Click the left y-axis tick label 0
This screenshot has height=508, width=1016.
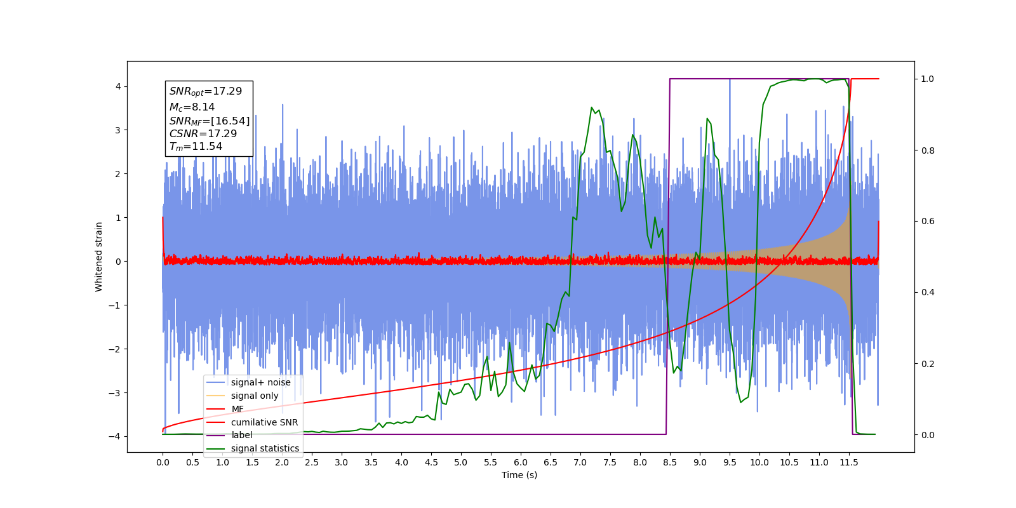118,262
